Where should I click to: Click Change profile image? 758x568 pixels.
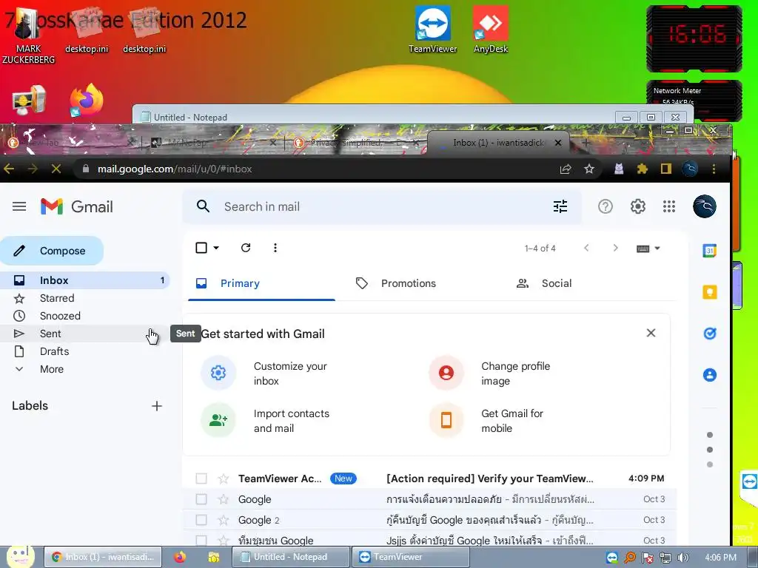click(515, 373)
